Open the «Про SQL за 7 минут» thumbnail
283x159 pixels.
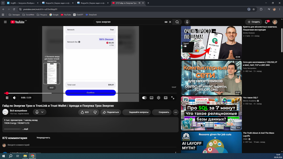point(211,114)
